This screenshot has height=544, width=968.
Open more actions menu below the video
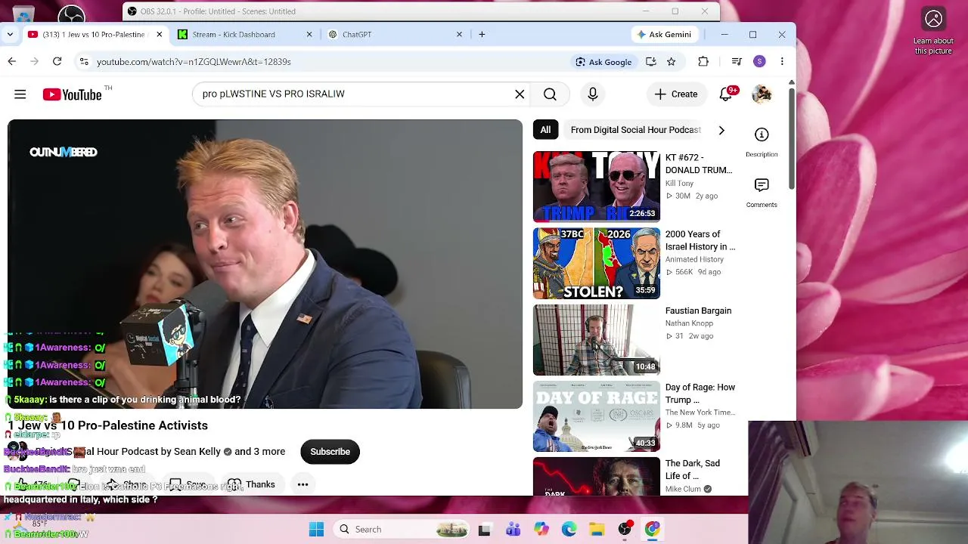pos(302,484)
